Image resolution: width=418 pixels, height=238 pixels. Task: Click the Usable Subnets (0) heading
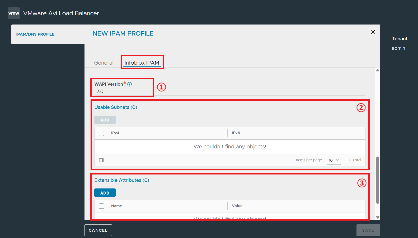click(116, 107)
